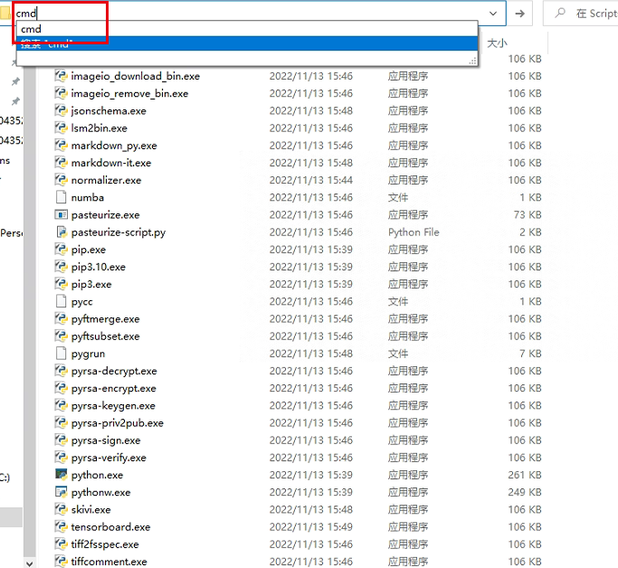This screenshot has width=618, height=568.
Task: Click the imageio_remove_bin.exe file icon
Action: pyautogui.click(x=62, y=93)
